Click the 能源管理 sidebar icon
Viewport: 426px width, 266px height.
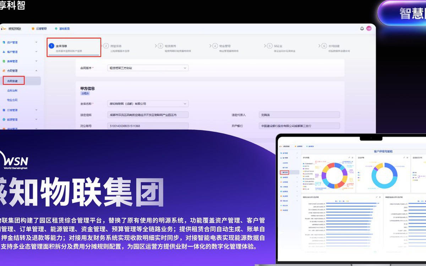tap(4, 120)
